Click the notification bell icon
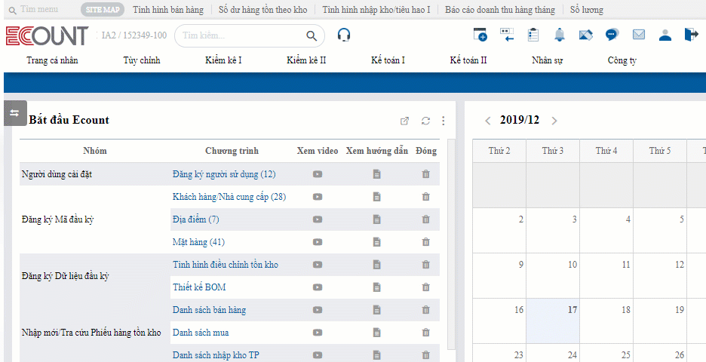This screenshot has height=362, width=706. (560, 35)
